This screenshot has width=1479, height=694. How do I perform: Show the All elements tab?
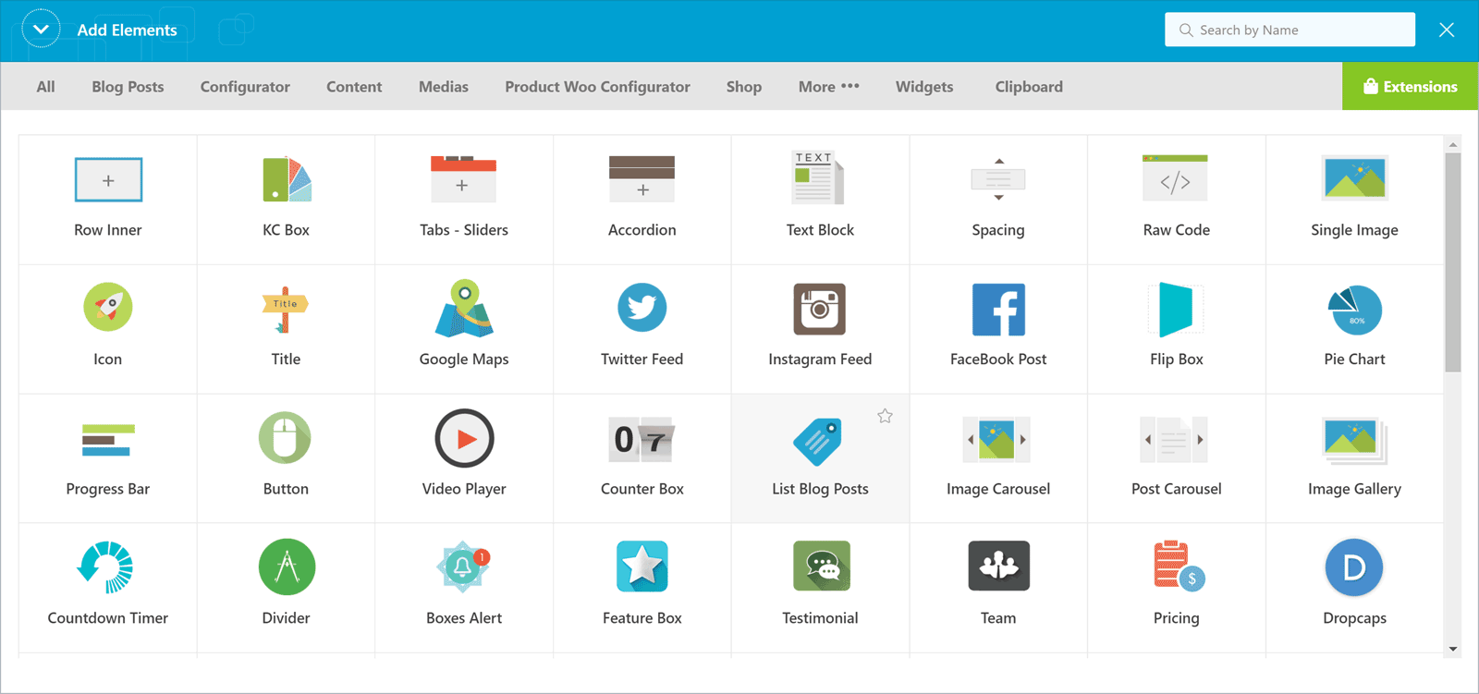(x=45, y=87)
